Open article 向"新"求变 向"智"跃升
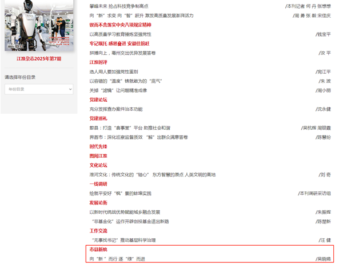The height and width of the screenshot is (264, 343). 141,15
